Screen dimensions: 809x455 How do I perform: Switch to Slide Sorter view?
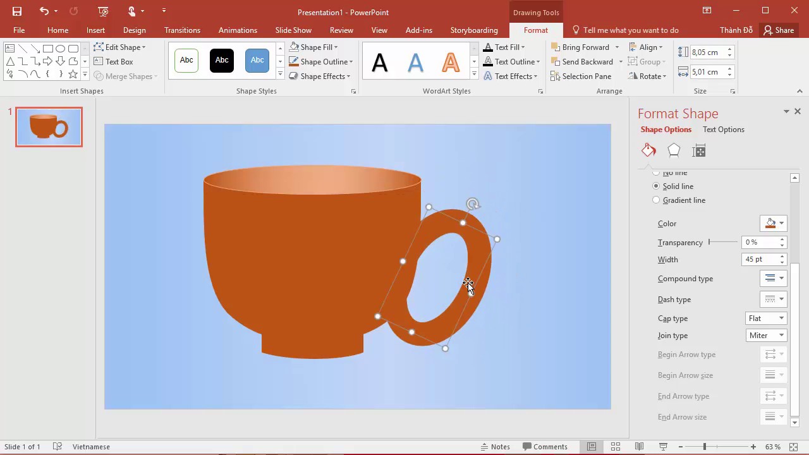click(615, 447)
